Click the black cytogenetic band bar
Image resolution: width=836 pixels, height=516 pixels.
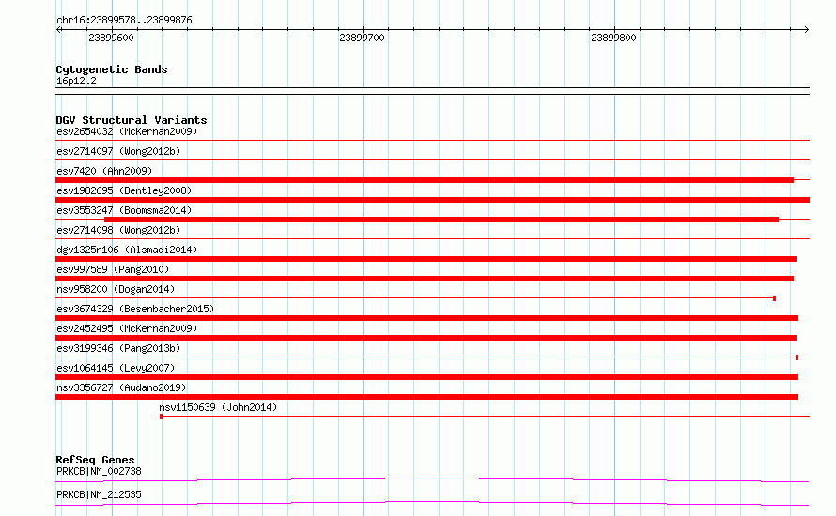[432, 91]
